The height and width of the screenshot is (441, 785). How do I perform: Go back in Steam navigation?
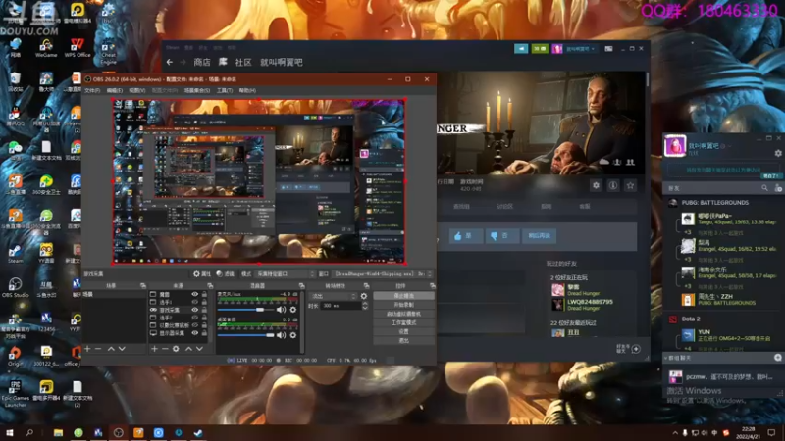(x=170, y=62)
